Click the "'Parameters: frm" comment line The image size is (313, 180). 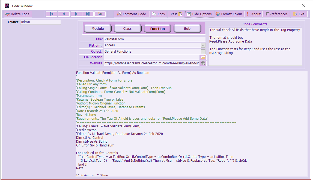click(89, 95)
